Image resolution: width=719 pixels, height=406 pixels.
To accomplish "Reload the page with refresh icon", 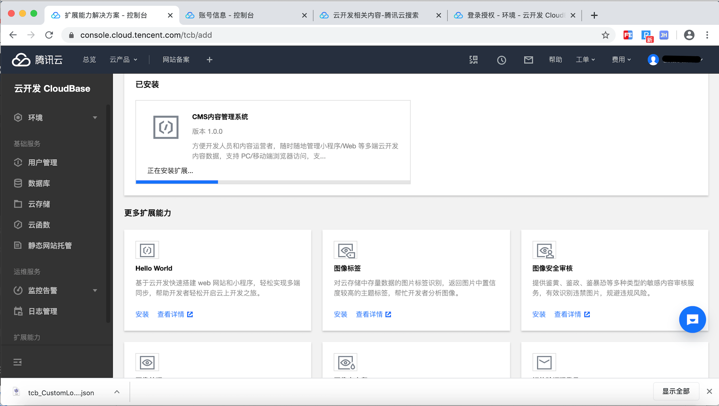I will point(49,35).
